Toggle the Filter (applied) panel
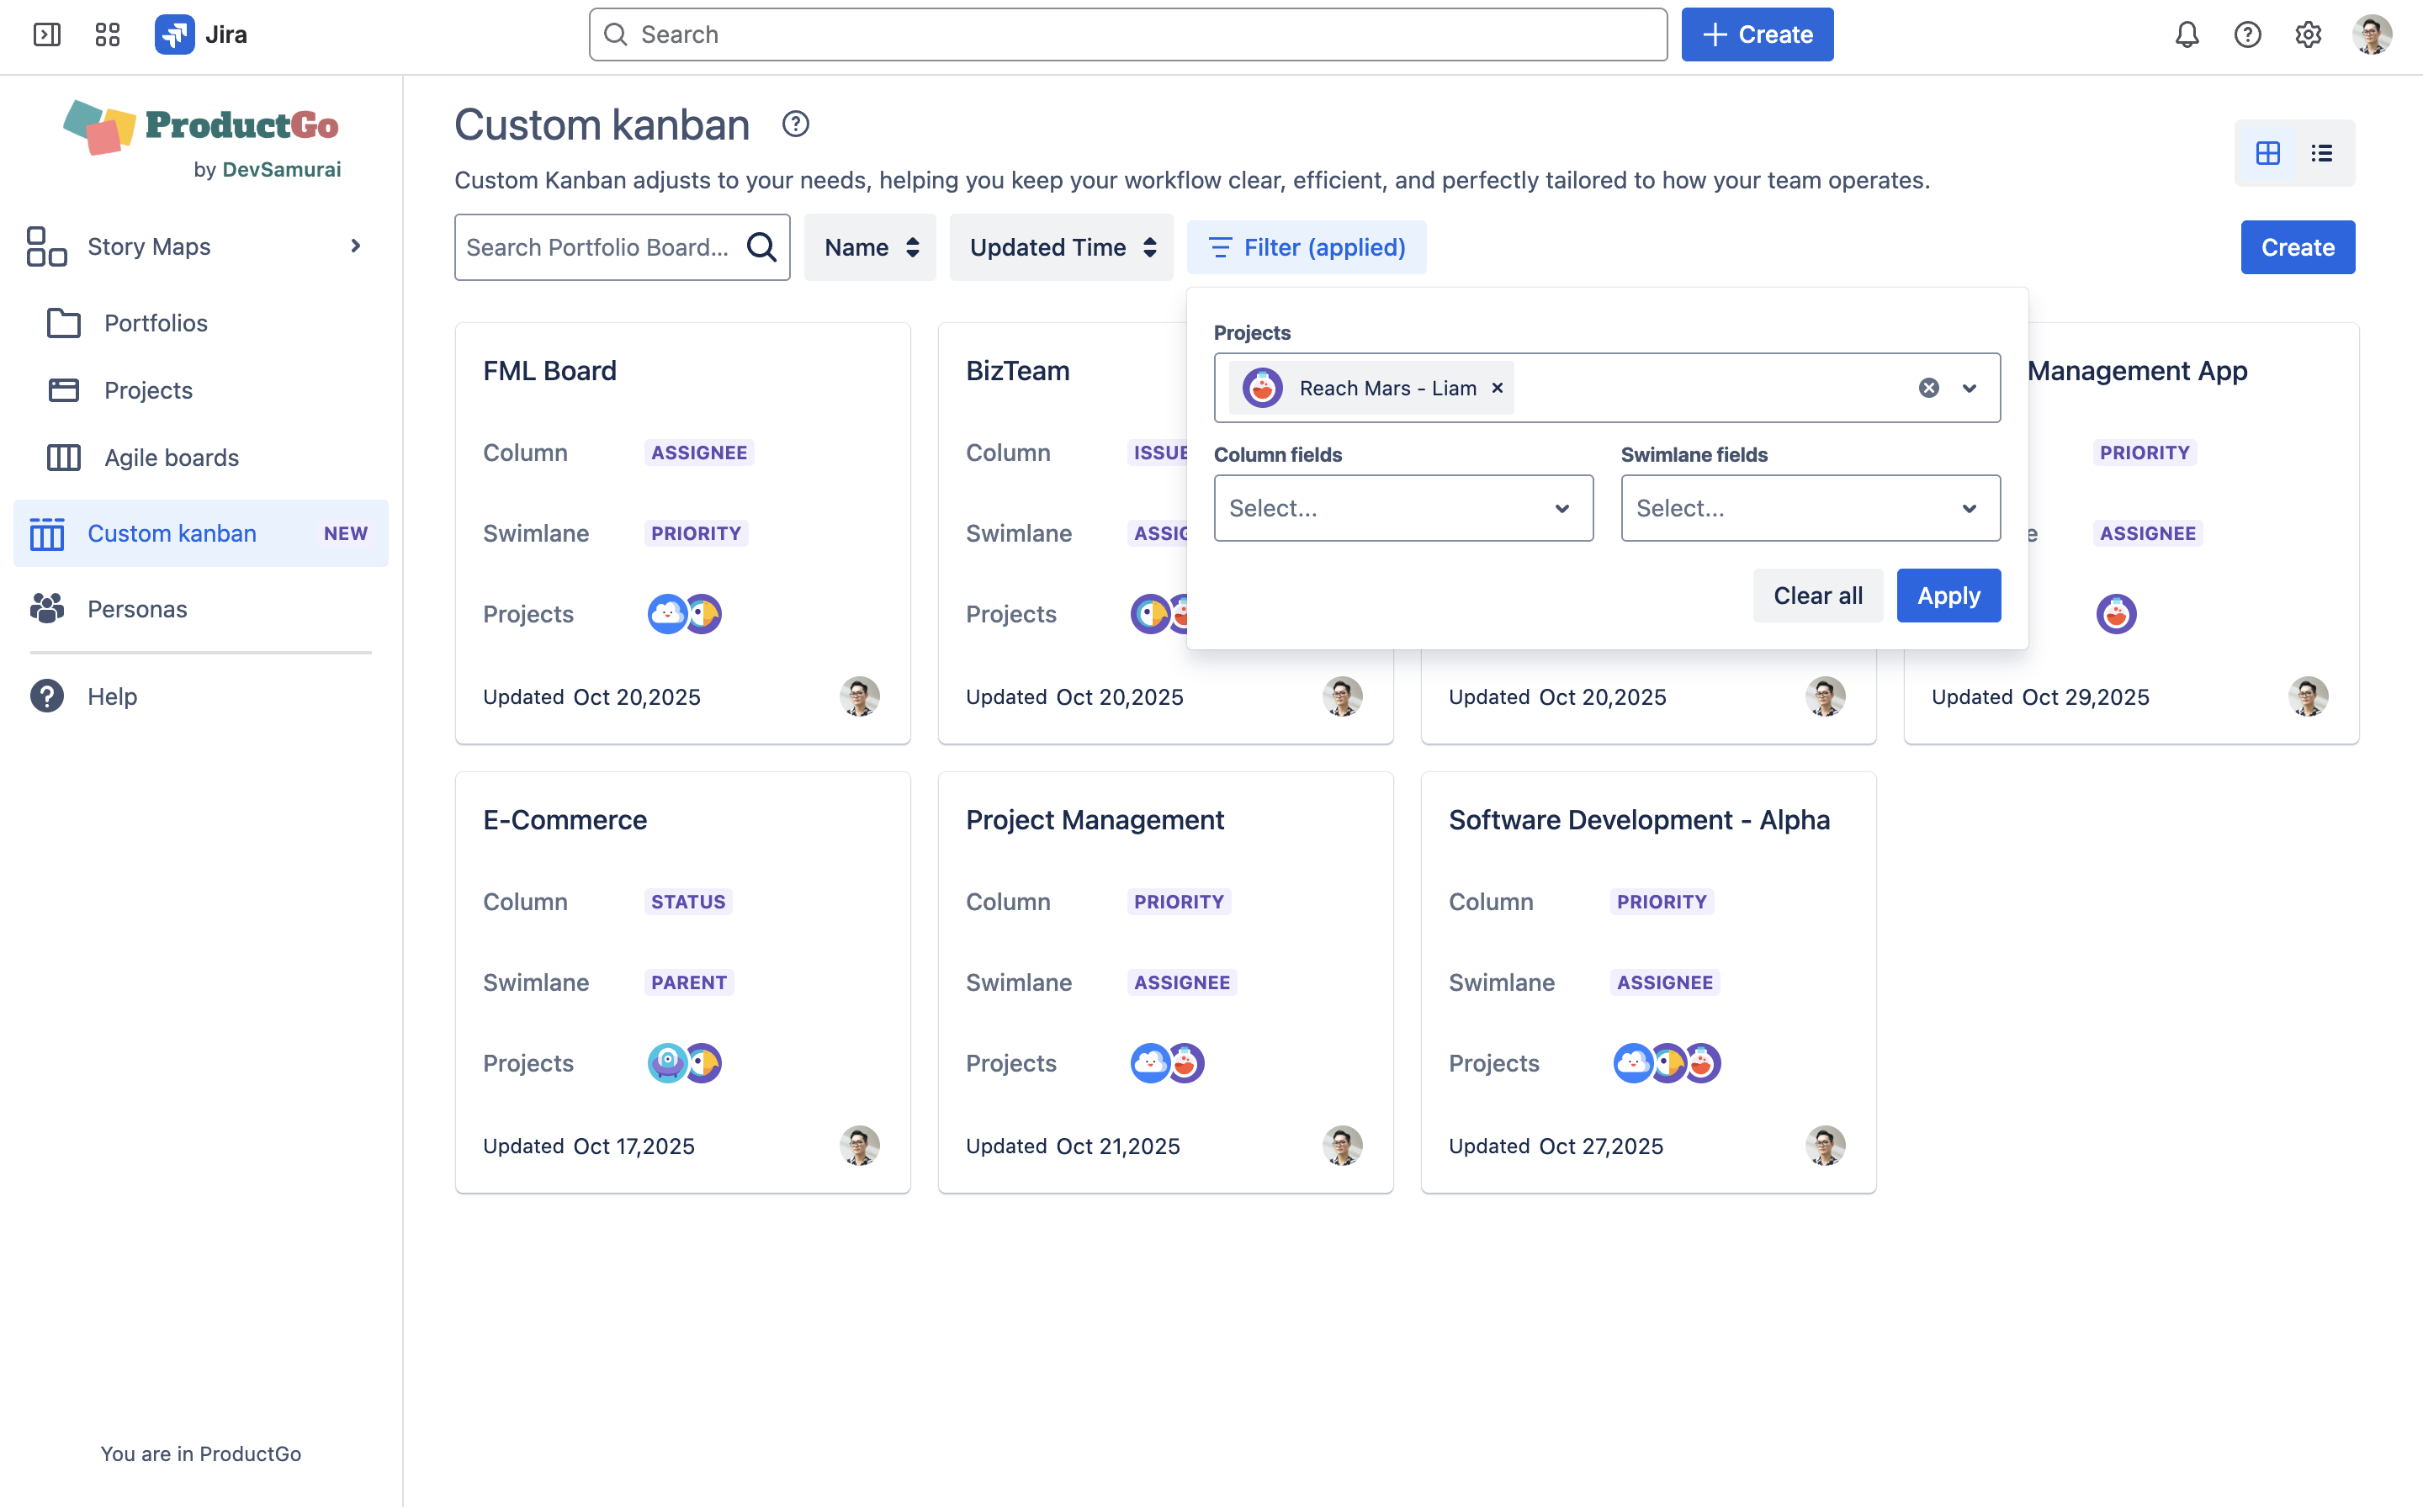 pyautogui.click(x=1307, y=246)
